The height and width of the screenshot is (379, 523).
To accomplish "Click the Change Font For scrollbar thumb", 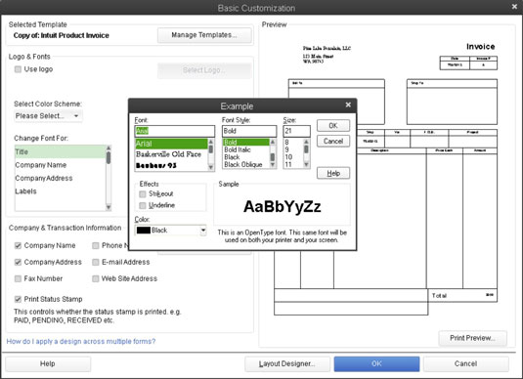I will (109, 157).
